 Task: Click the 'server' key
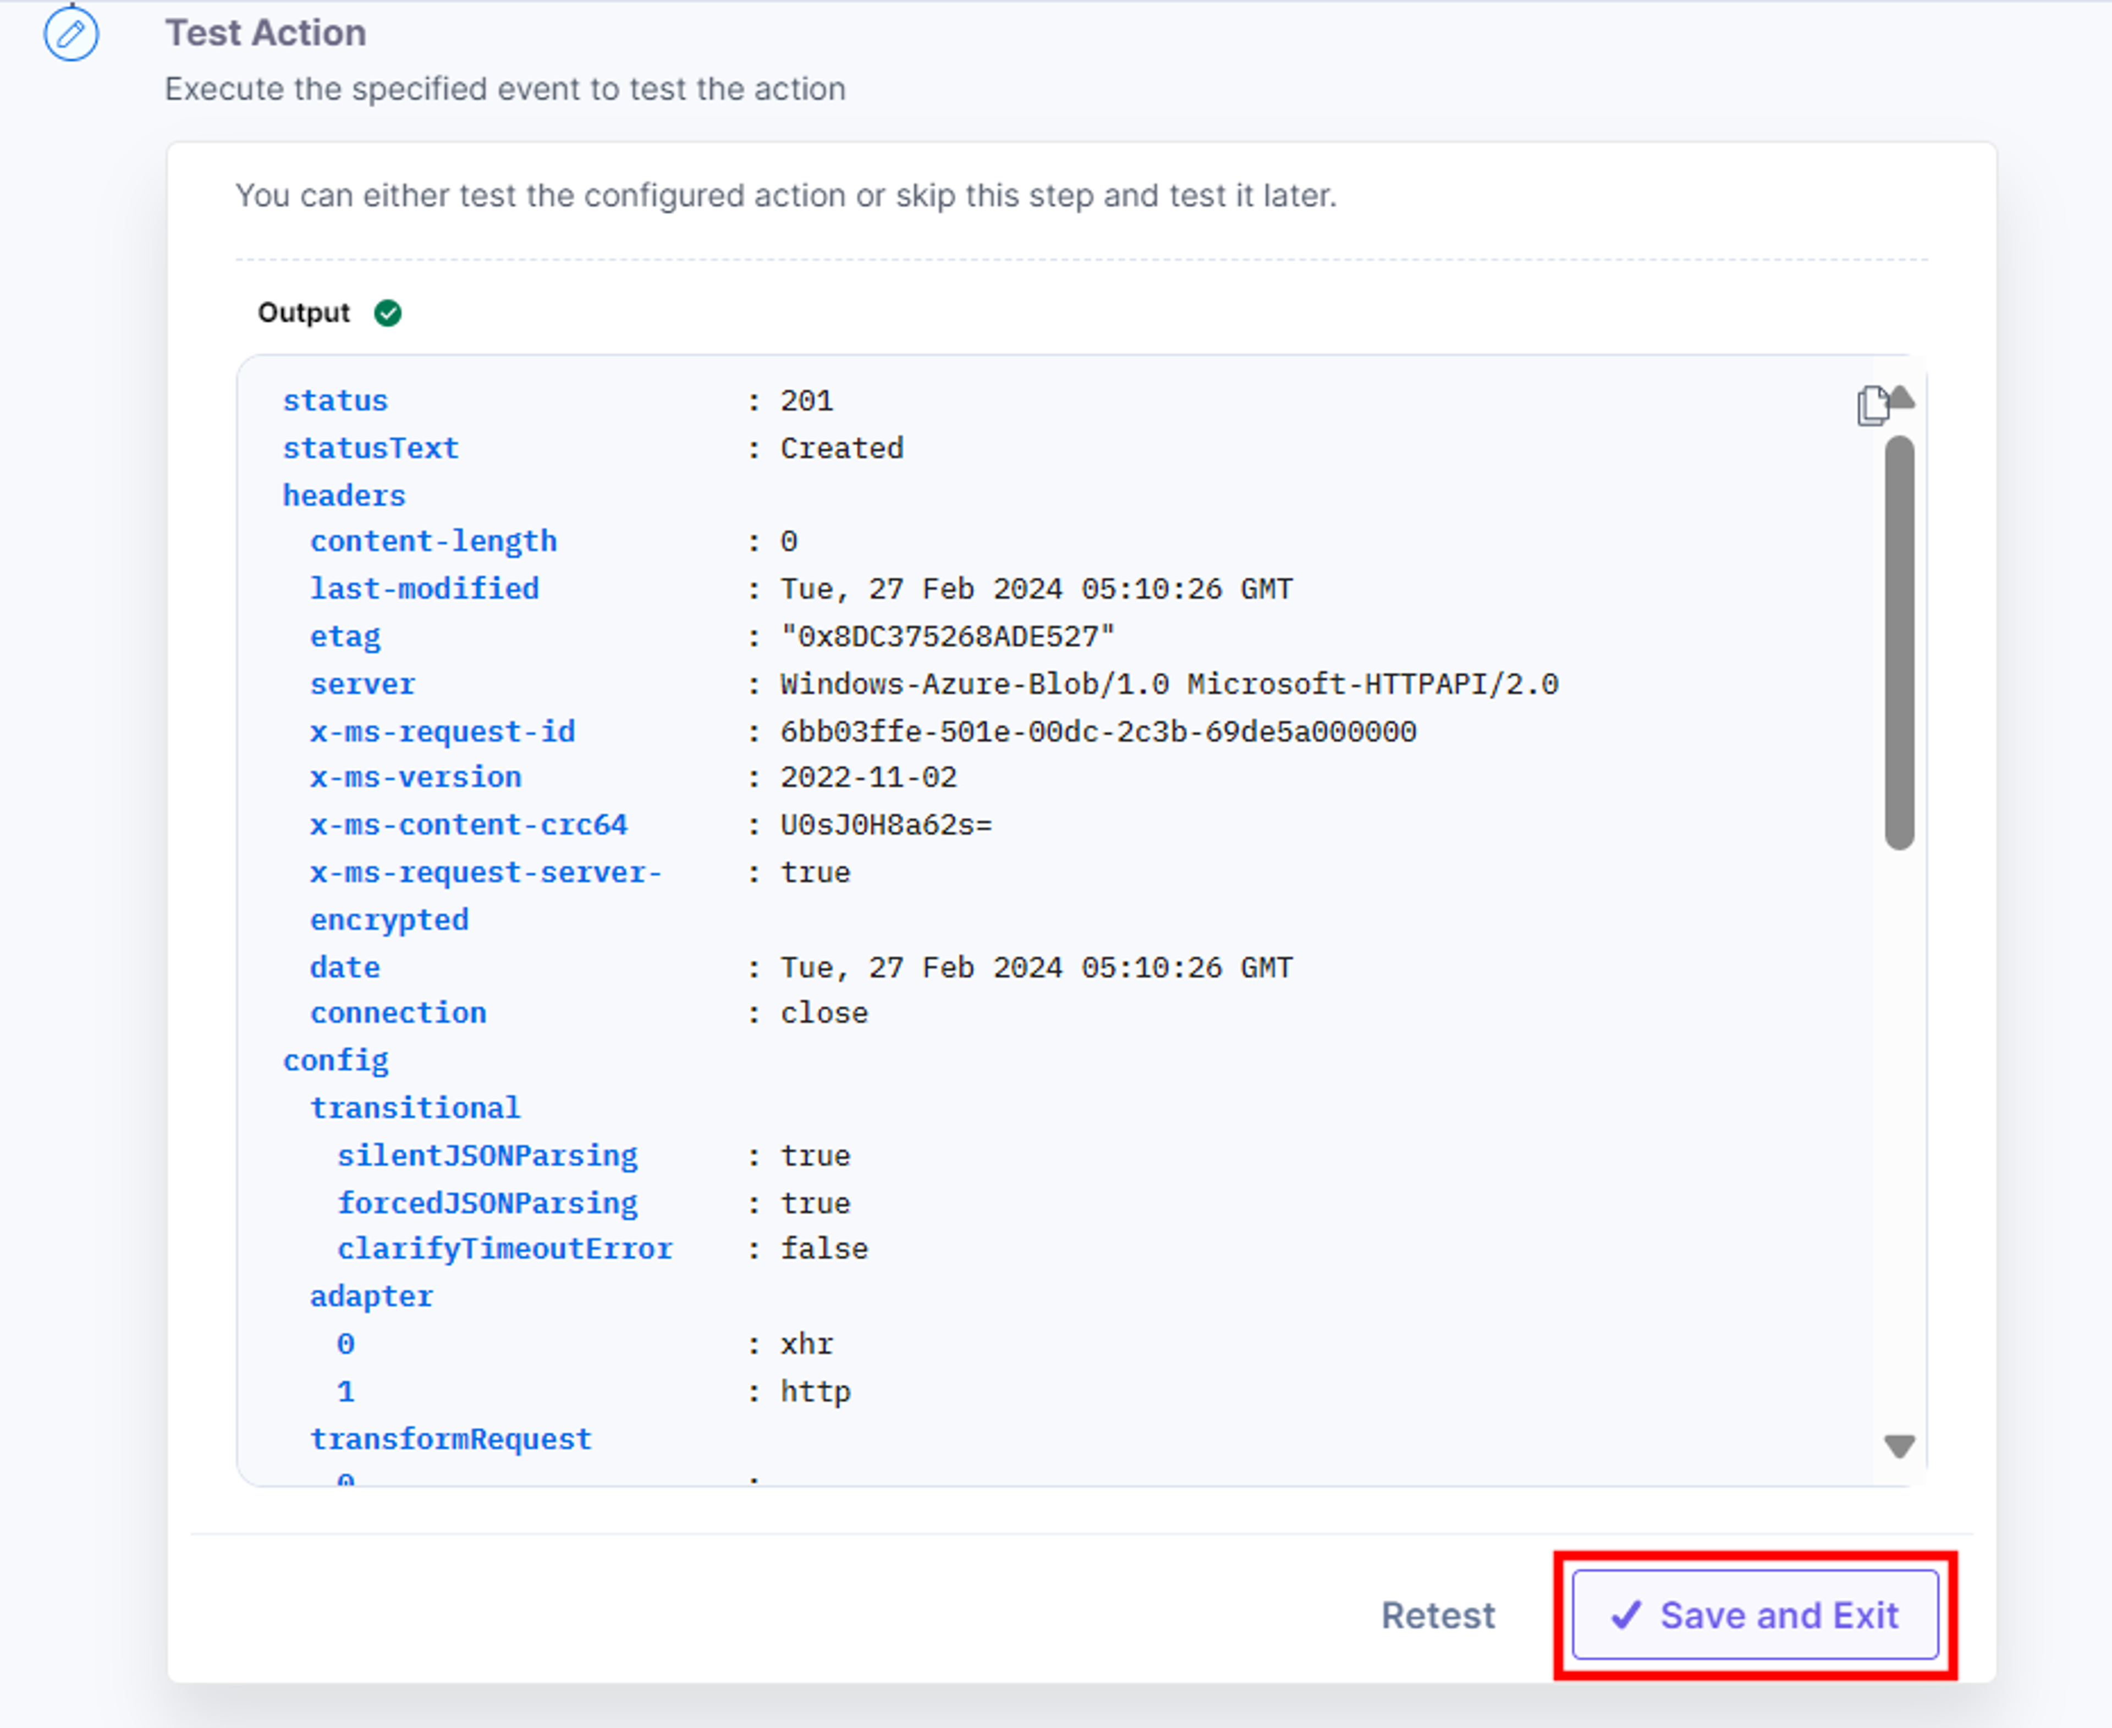[362, 684]
